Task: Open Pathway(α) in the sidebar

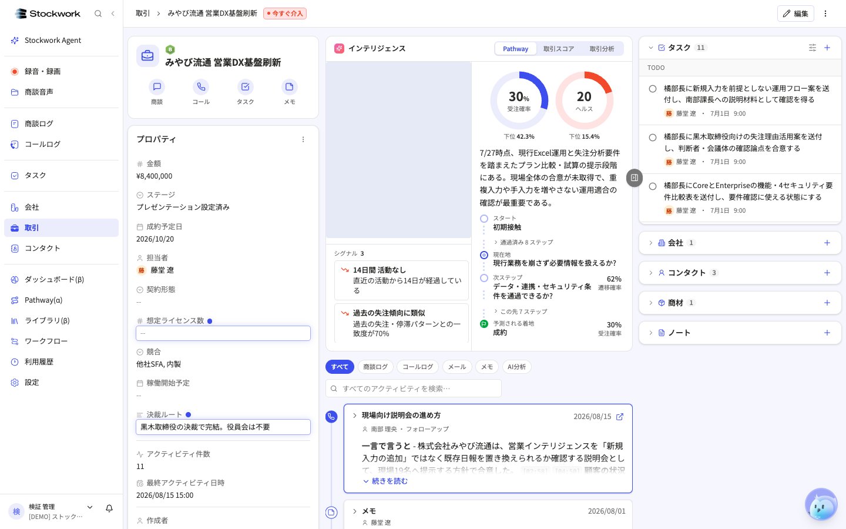Action: pos(61,300)
